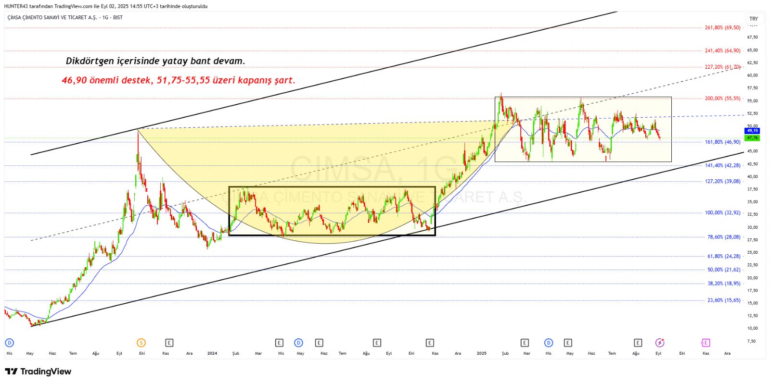Click the dividend D marker at Nis 2025
The height and width of the screenshot is (384, 770).
(x=549, y=343)
